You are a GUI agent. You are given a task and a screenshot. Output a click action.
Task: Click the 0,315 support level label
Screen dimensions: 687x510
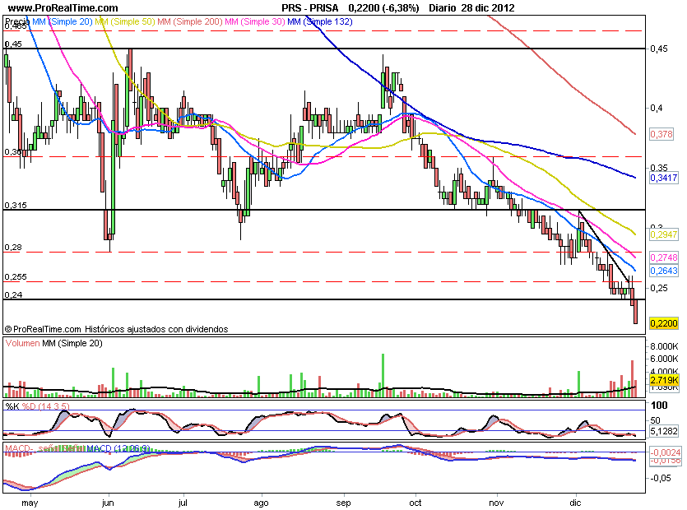pyautogui.click(x=16, y=205)
